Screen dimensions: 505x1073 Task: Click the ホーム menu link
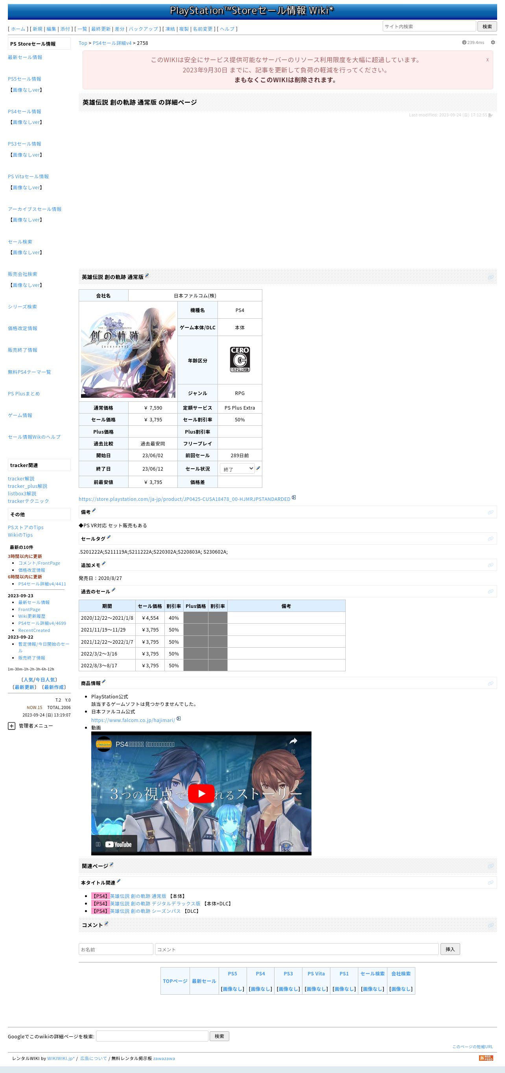(18, 29)
